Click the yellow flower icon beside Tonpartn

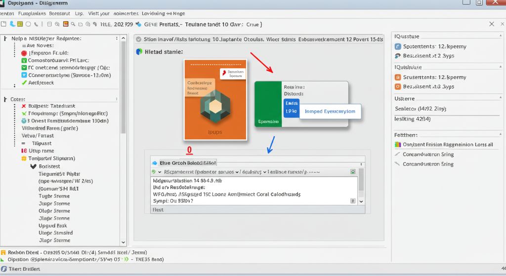[24, 159]
